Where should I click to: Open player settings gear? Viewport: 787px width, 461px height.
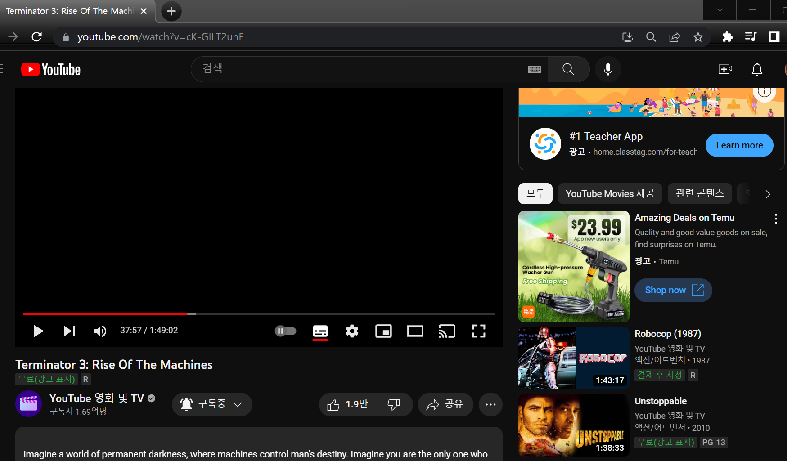[x=352, y=331]
